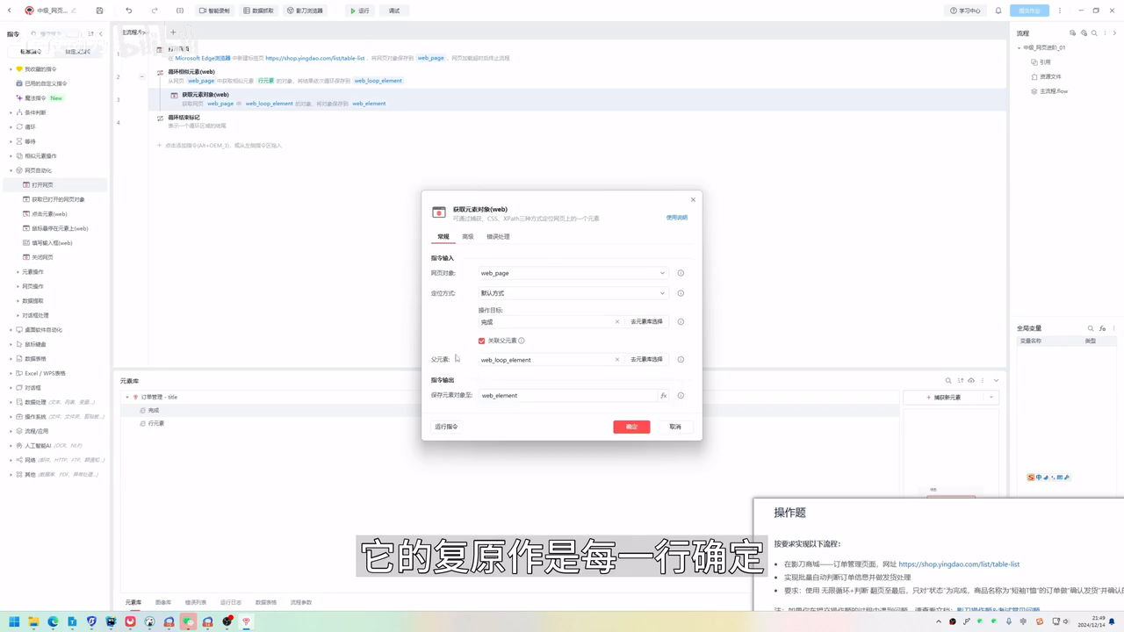Expand 人工智能AI category

click(11, 446)
